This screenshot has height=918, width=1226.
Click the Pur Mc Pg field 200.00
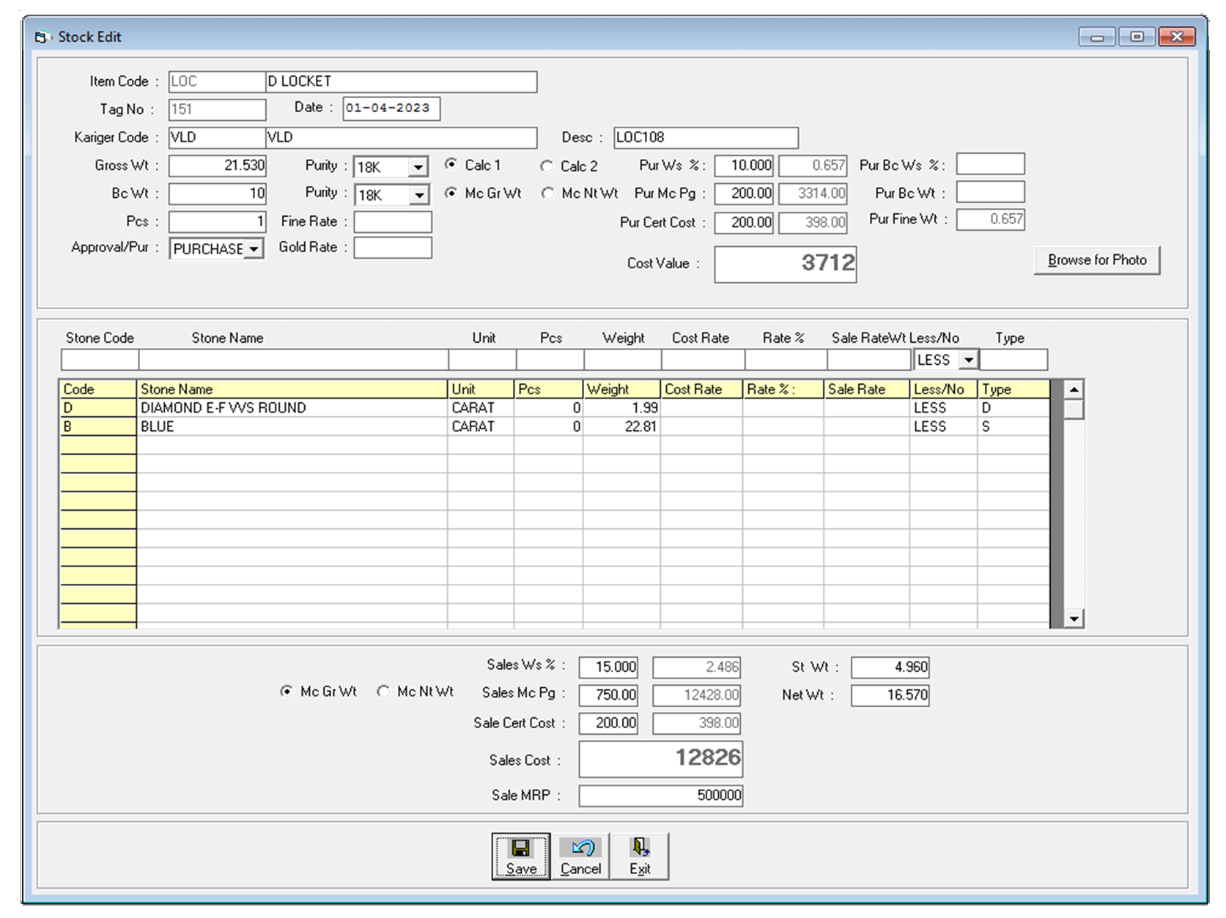click(744, 193)
